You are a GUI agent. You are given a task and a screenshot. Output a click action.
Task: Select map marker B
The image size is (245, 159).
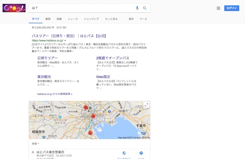[86, 107]
